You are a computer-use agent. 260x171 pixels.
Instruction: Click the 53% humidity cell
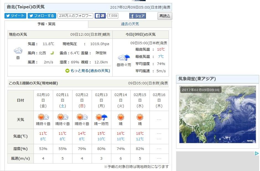tap(43, 149)
